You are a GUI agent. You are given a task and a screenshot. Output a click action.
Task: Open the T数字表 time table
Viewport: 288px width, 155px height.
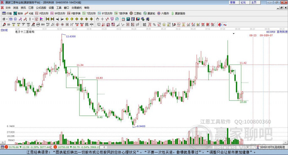click(x=121, y=14)
